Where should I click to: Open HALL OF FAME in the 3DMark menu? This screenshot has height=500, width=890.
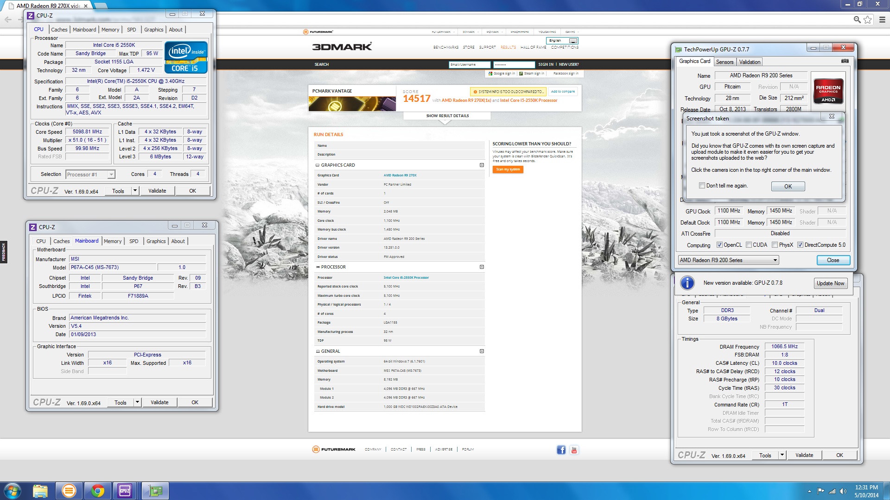pyautogui.click(x=533, y=47)
